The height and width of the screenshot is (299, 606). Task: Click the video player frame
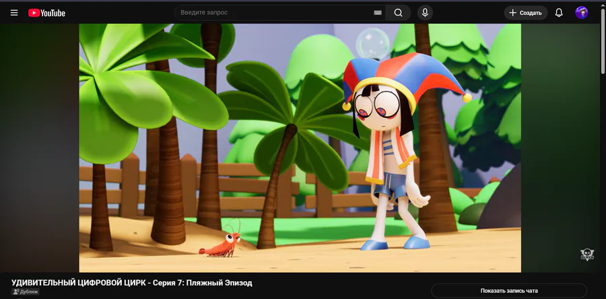click(300, 148)
